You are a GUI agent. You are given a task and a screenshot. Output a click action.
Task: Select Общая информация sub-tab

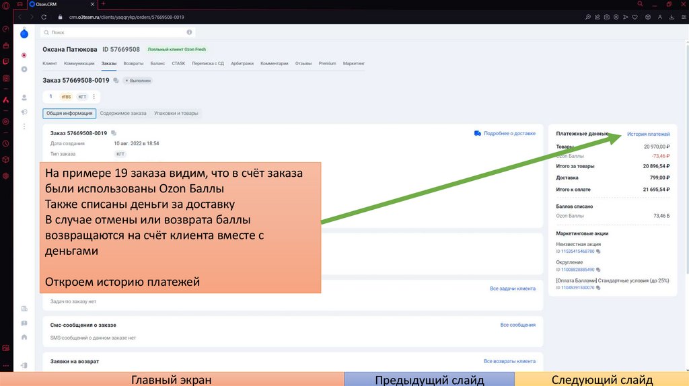[x=69, y=113]
